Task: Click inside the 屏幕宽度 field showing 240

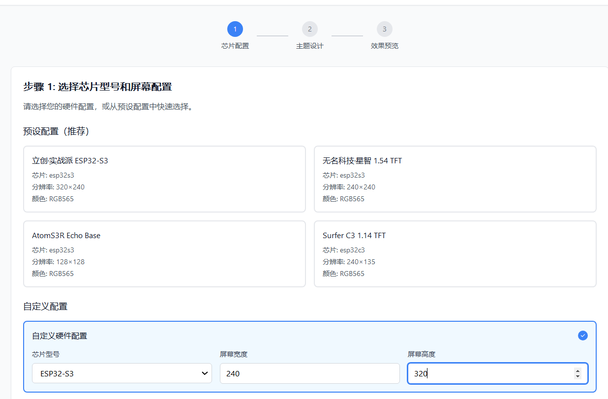Action: pyautogui.click(x=309, y=373)
